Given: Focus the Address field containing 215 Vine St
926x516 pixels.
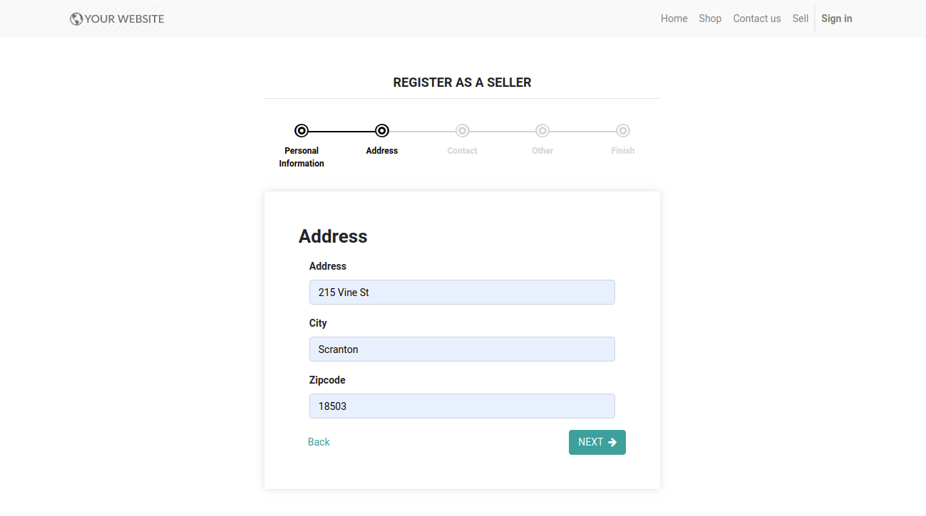Looking at the screenshot, I should point(462,293).
